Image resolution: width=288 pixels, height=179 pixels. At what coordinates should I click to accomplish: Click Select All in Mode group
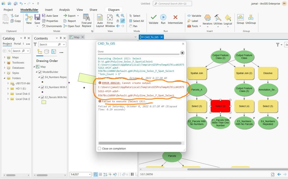coord(136,21)
